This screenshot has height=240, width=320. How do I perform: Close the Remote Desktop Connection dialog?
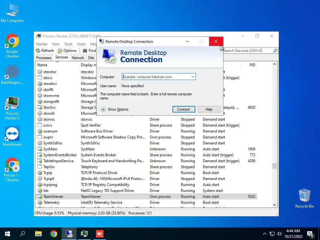click(216, 42)
